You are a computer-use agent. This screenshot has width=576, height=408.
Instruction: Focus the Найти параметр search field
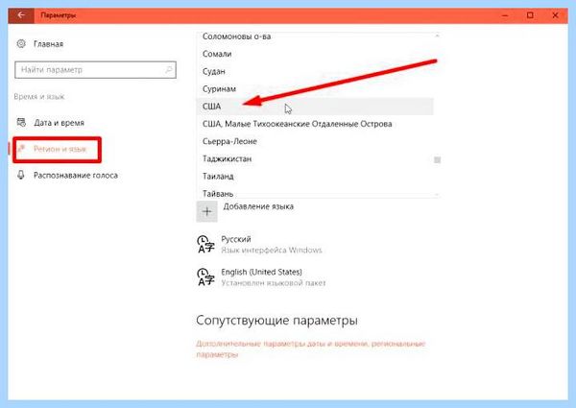[x=95, y=70]
